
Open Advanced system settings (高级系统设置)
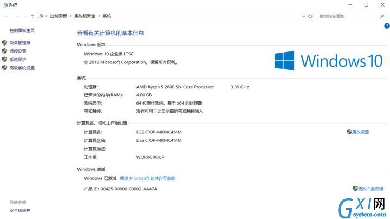coord(22,68)
